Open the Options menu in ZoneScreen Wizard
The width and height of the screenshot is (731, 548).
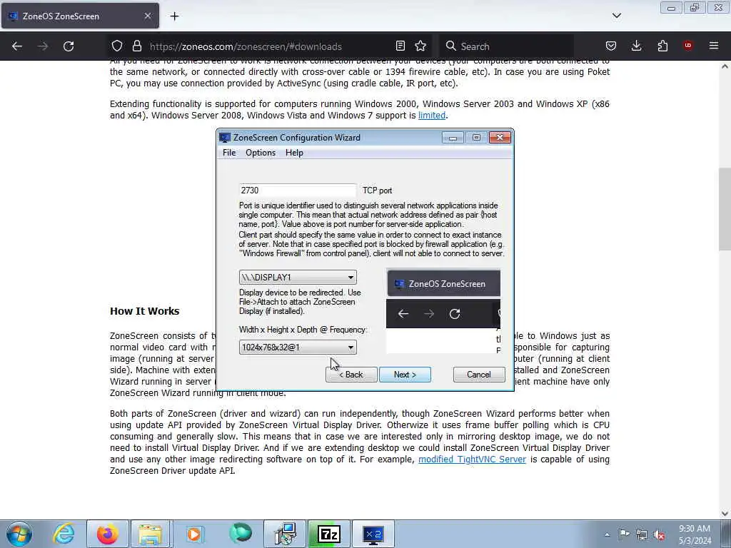pos(260,153)
